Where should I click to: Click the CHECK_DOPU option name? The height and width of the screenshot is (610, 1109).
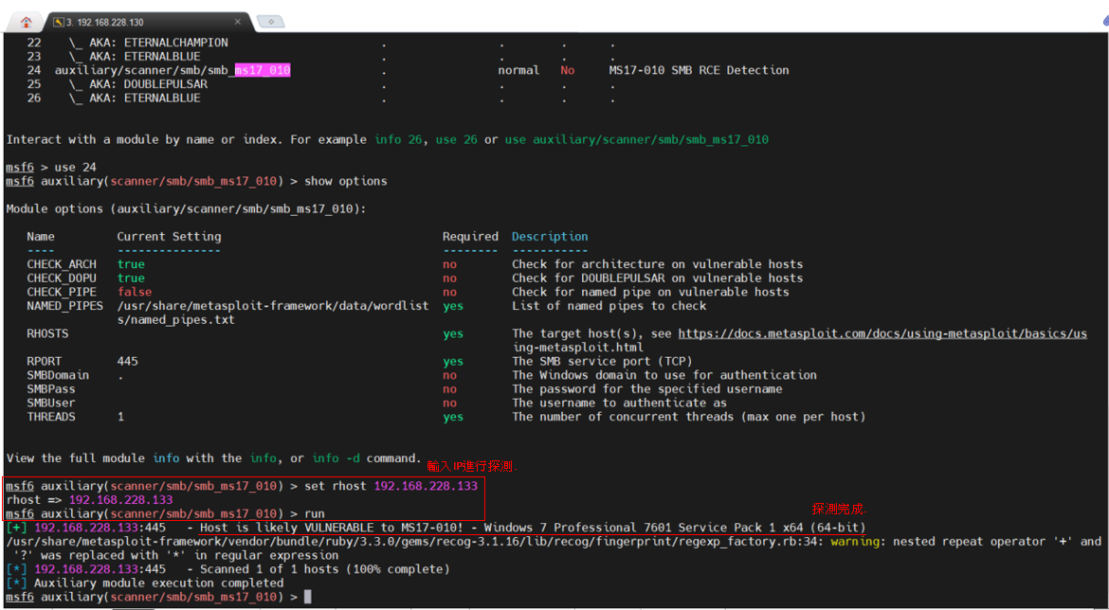coord(62,278)
